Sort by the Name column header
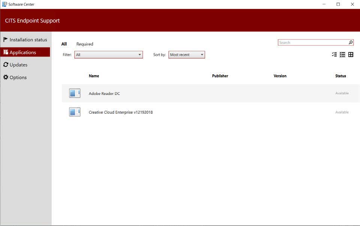This screenshot has height=226, width=360. [x=94, y=76]
